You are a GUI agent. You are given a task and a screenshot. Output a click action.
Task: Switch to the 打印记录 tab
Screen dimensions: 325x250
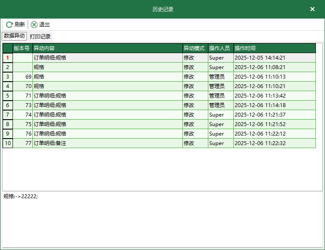[40, 36]
